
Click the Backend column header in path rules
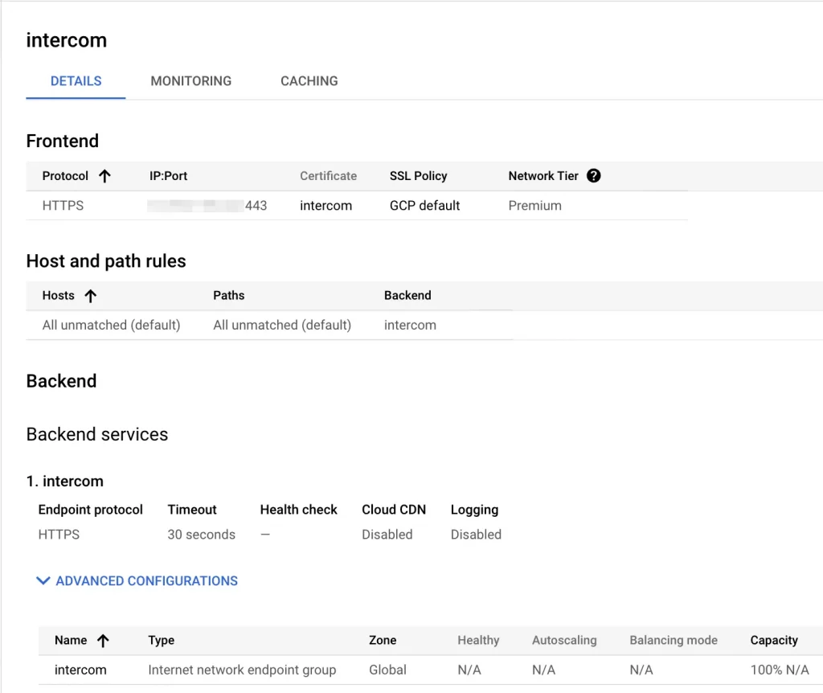(x=407, y=296)
